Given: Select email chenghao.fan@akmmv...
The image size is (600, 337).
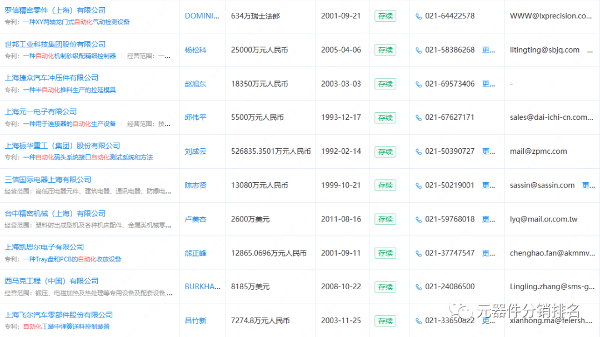Looking at the screenshot, I should [x=552, y=253].
